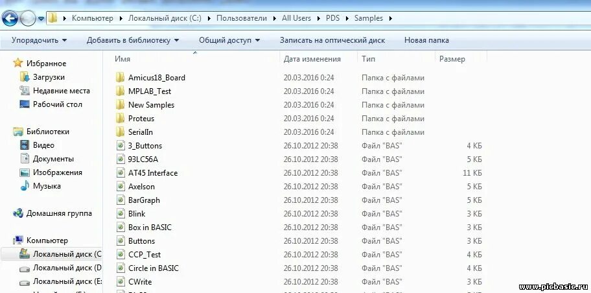This screenshot has width=591, height=293.
Task: Go back with the blue Back arrow
Action: tap(10, 18)
